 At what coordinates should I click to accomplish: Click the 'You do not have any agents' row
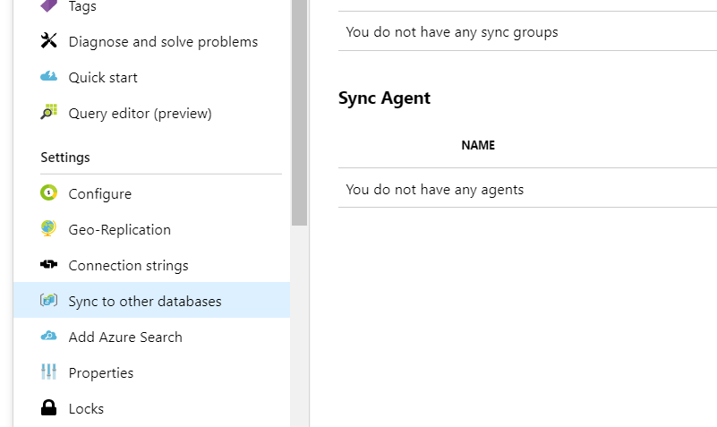527,189
